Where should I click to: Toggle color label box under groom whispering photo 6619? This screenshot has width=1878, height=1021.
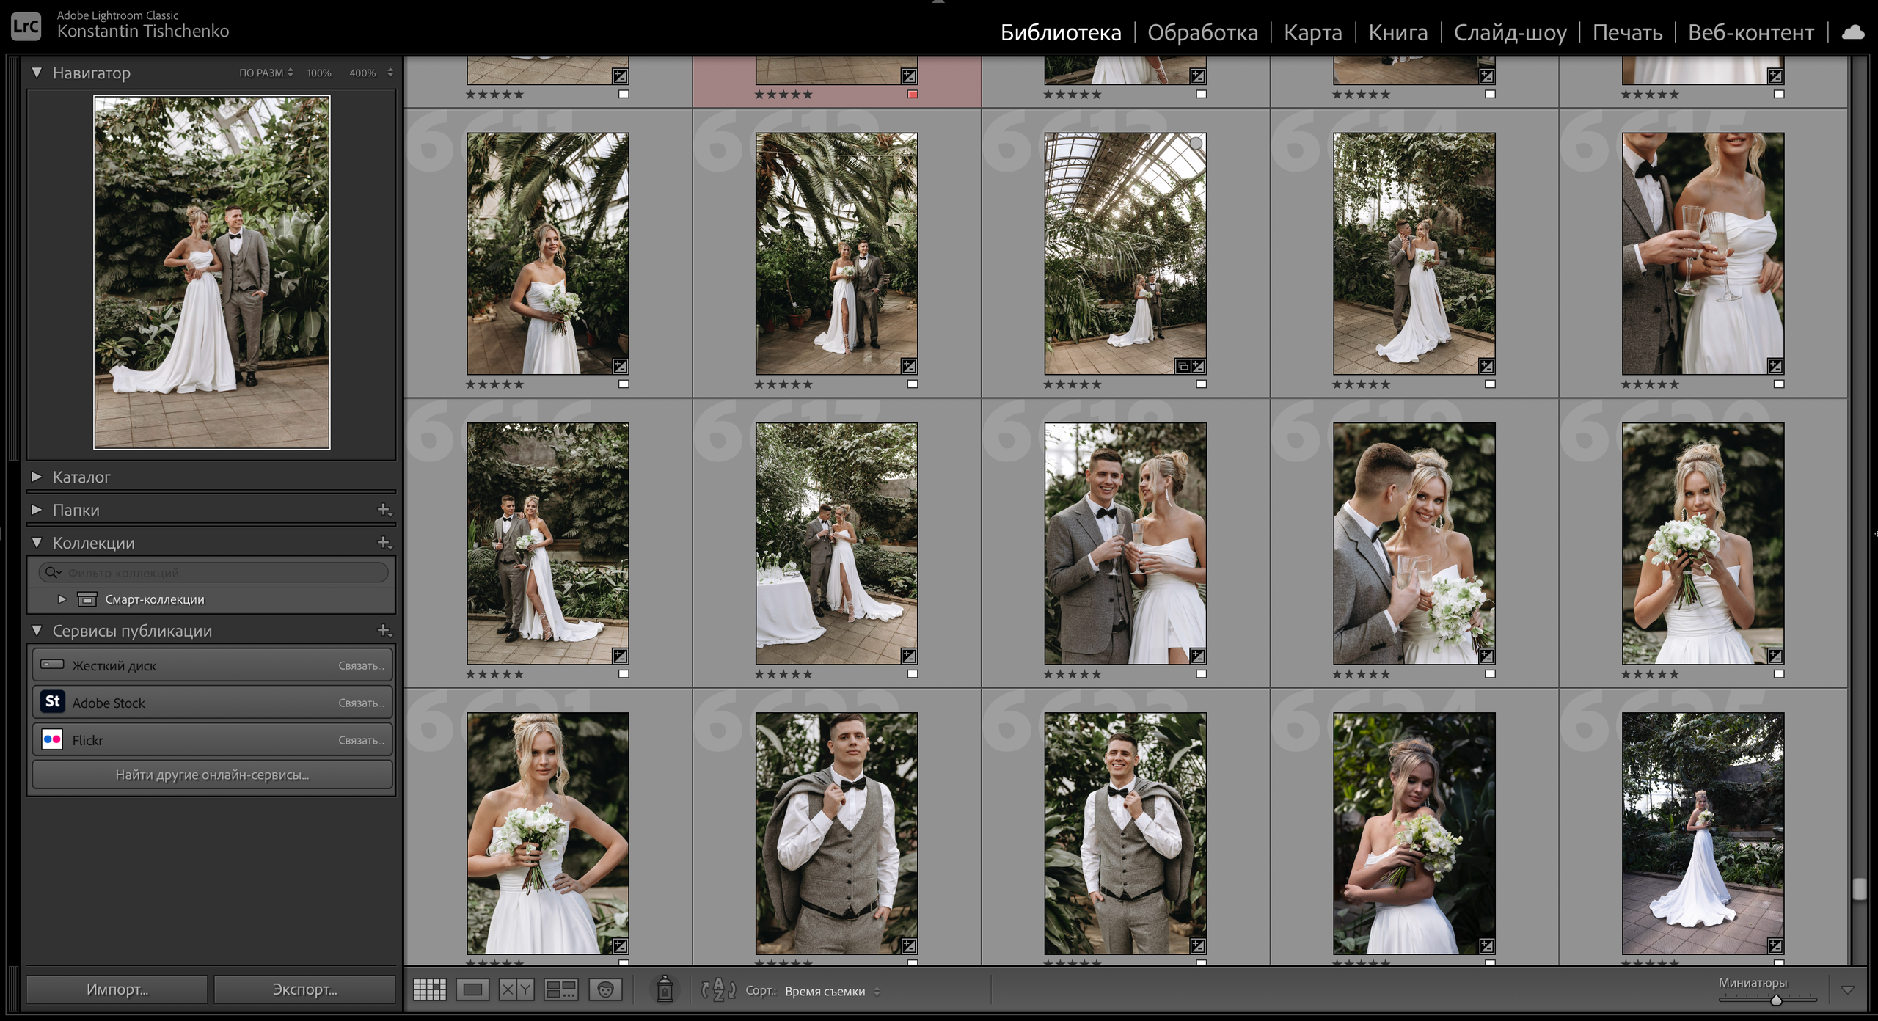[x=1490, y=673]
